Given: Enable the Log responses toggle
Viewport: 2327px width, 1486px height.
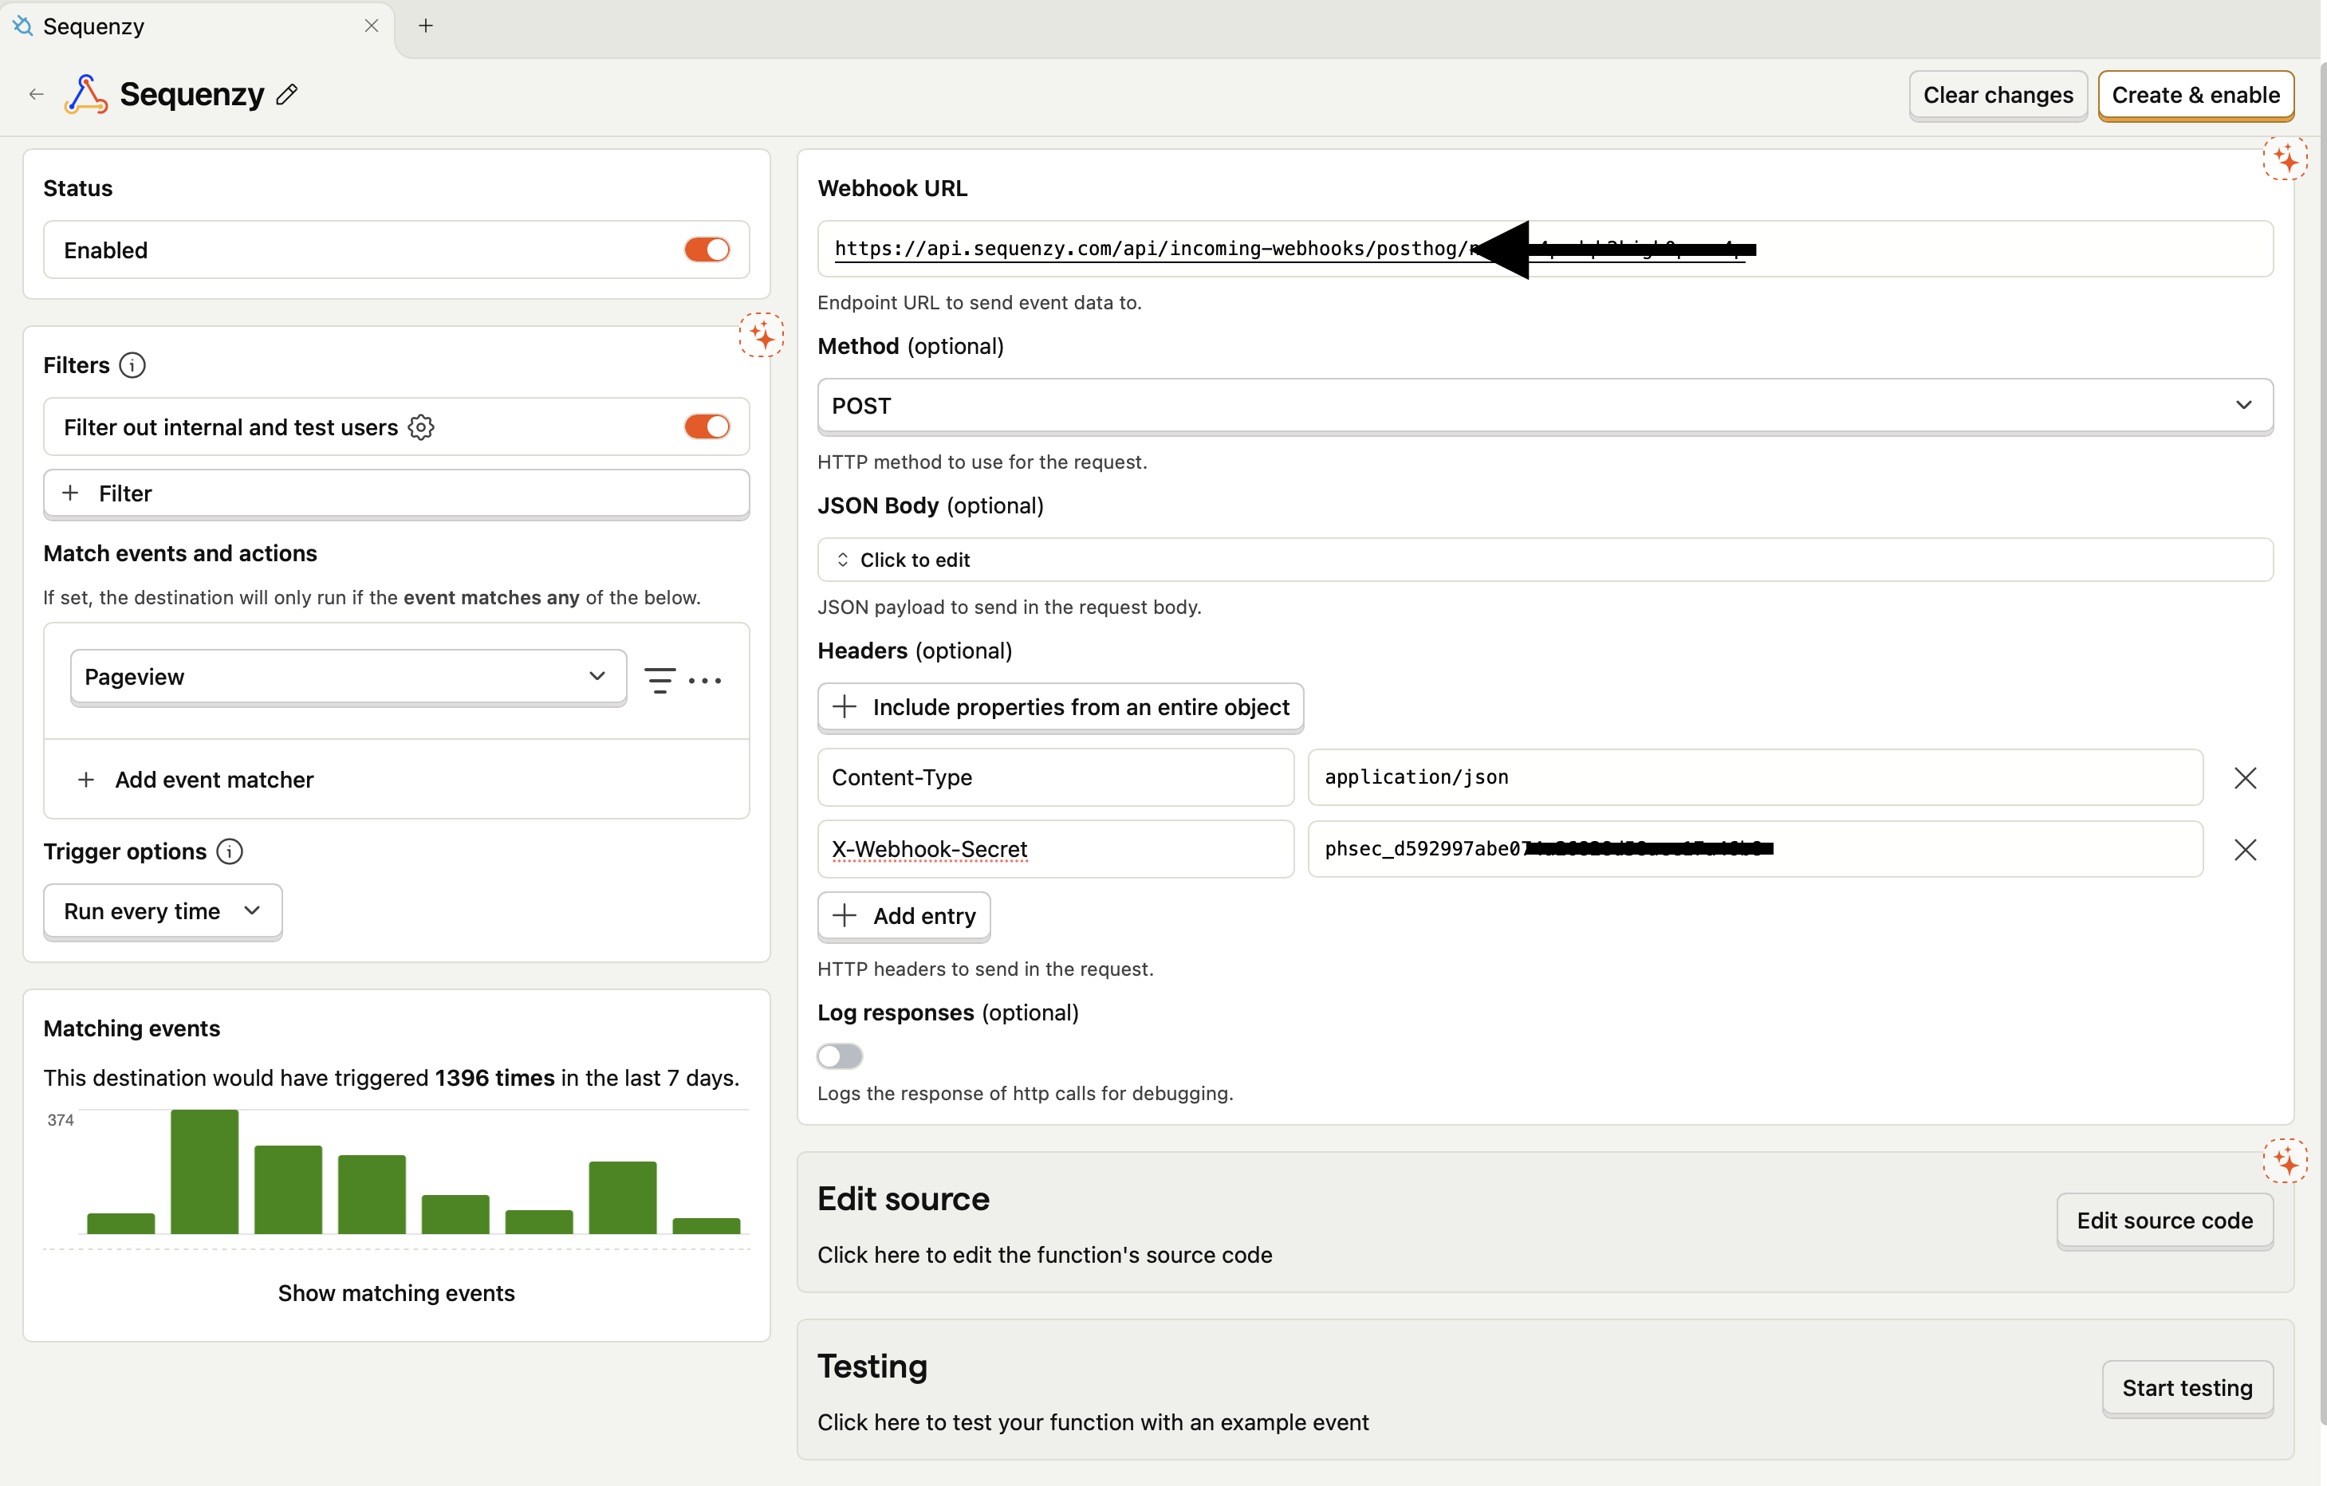Looking at the screenshot, I should tap(839, 1056).
